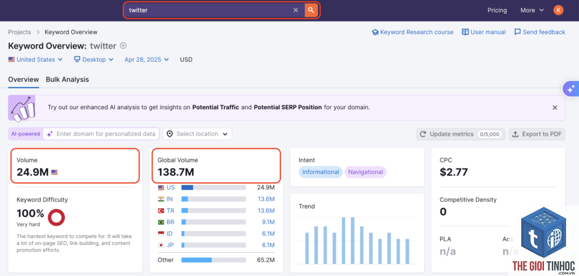579x276 pixels.
Task: Open the BR 9.1M volume link
Action: tap(268, 222)
